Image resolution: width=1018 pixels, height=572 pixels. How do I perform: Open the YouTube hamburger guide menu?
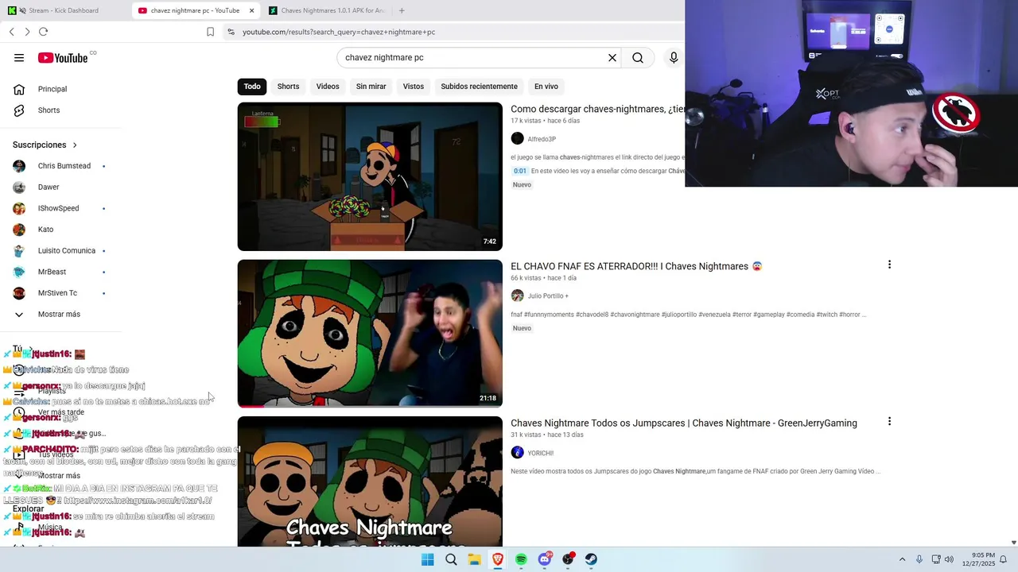coord(19,57)
